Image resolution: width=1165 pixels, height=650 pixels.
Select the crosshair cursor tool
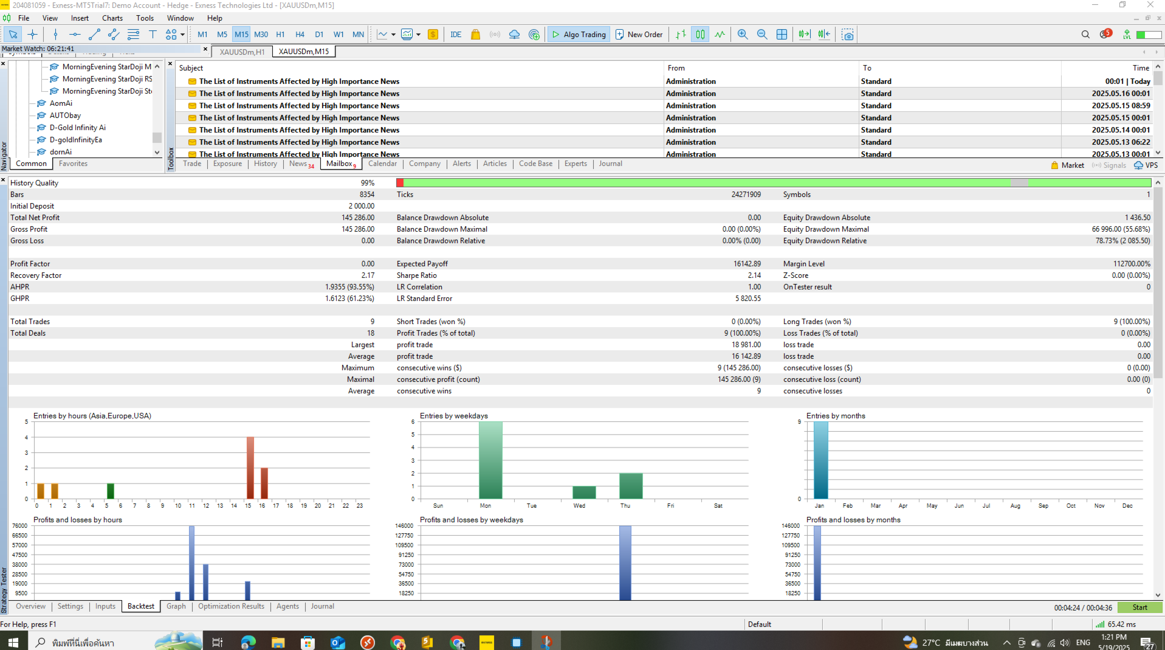[32, 35]
